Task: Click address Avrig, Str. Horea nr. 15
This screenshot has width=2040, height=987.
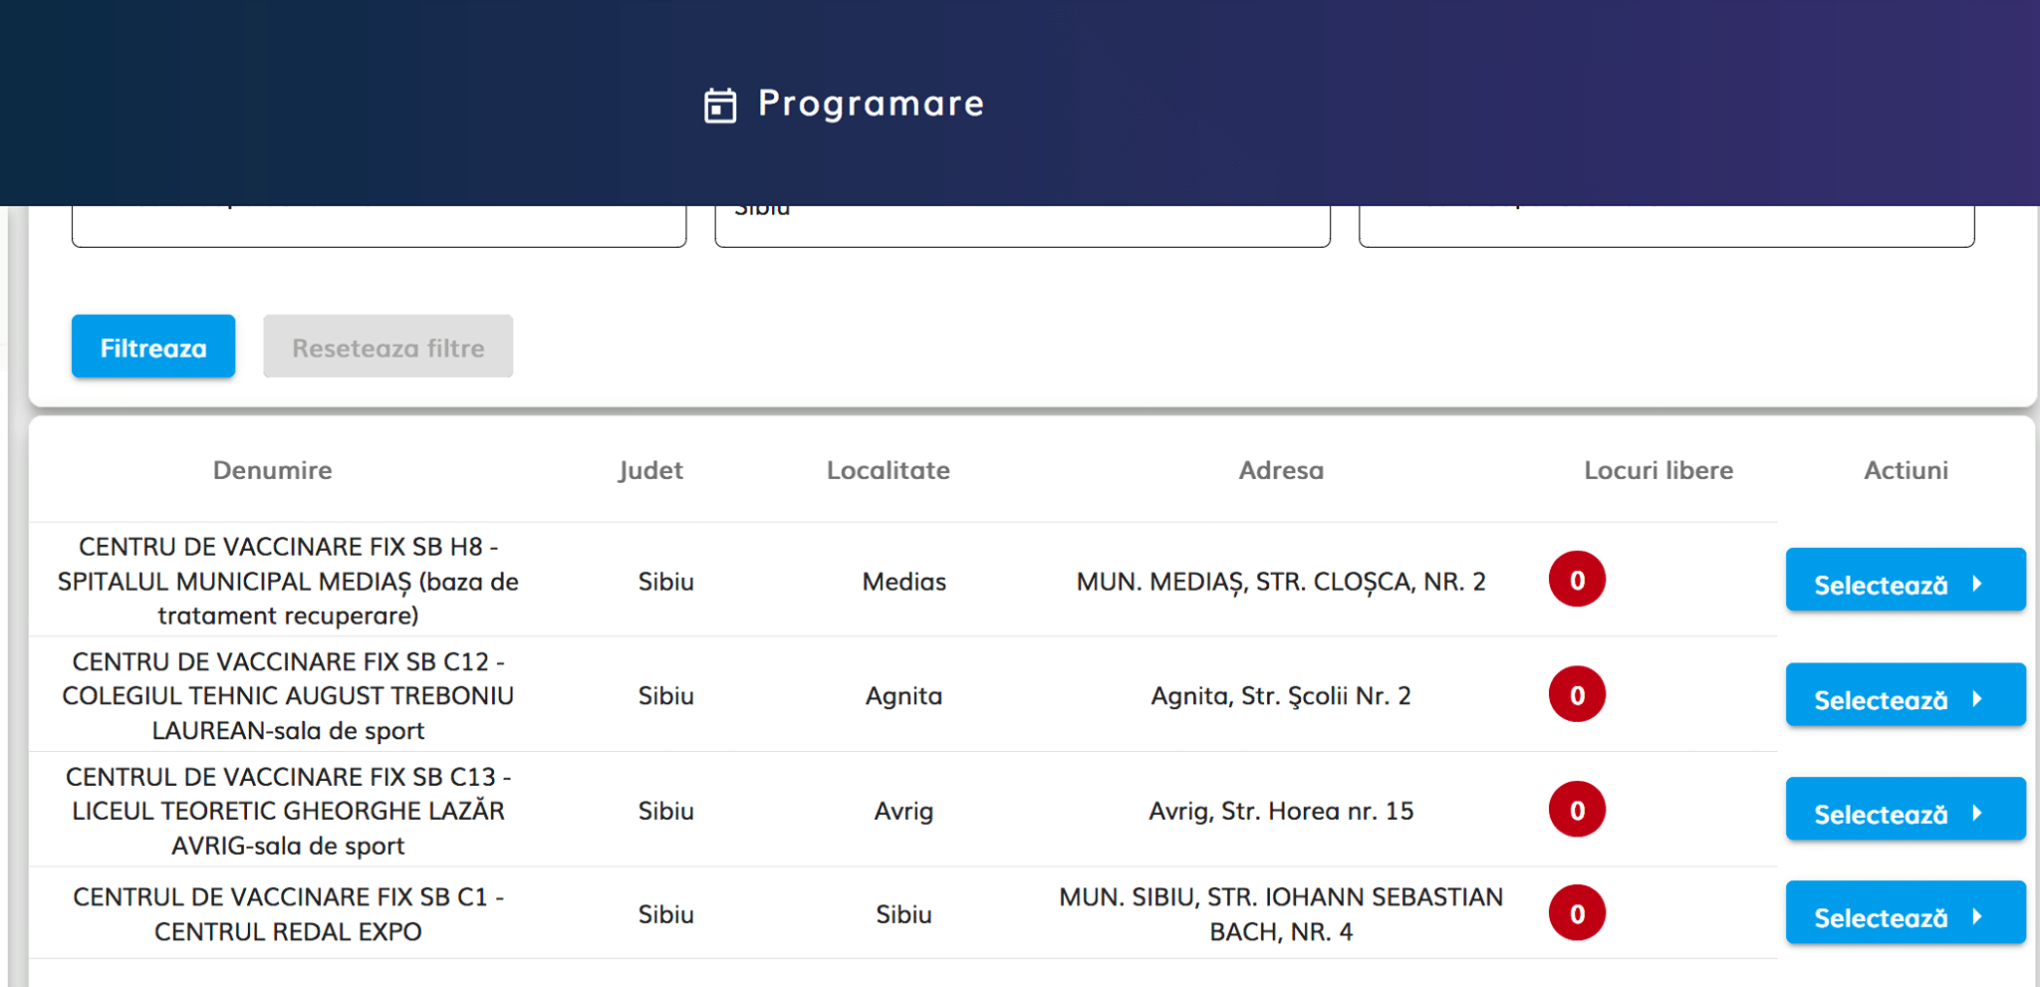Action: (x=1281, y=811)
